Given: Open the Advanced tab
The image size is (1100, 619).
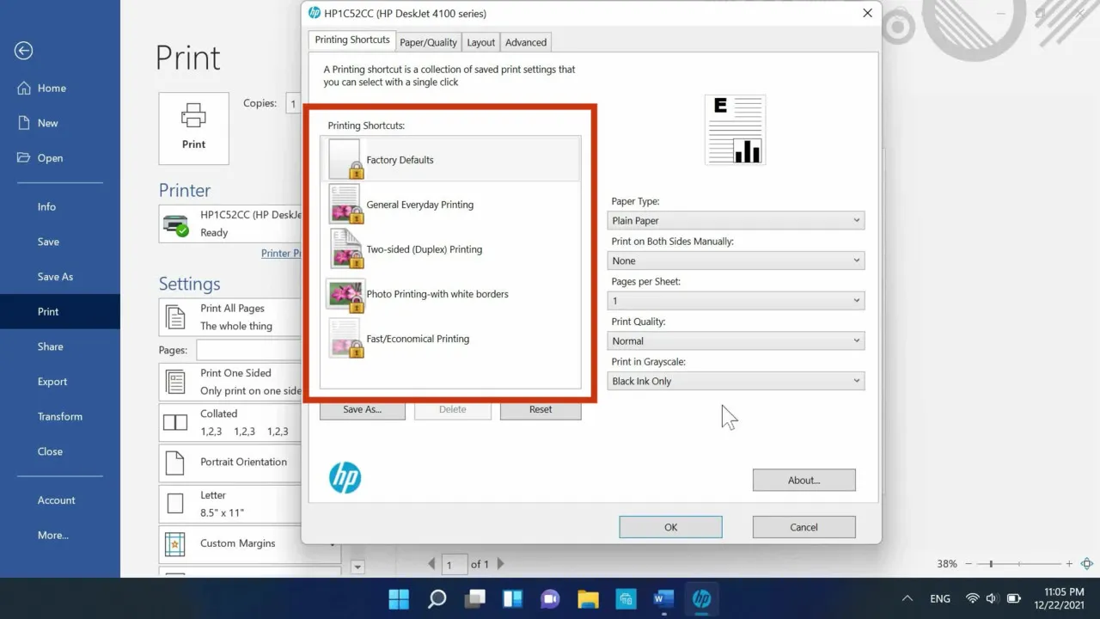Looking at the screenshot, I should click(525, 41).
